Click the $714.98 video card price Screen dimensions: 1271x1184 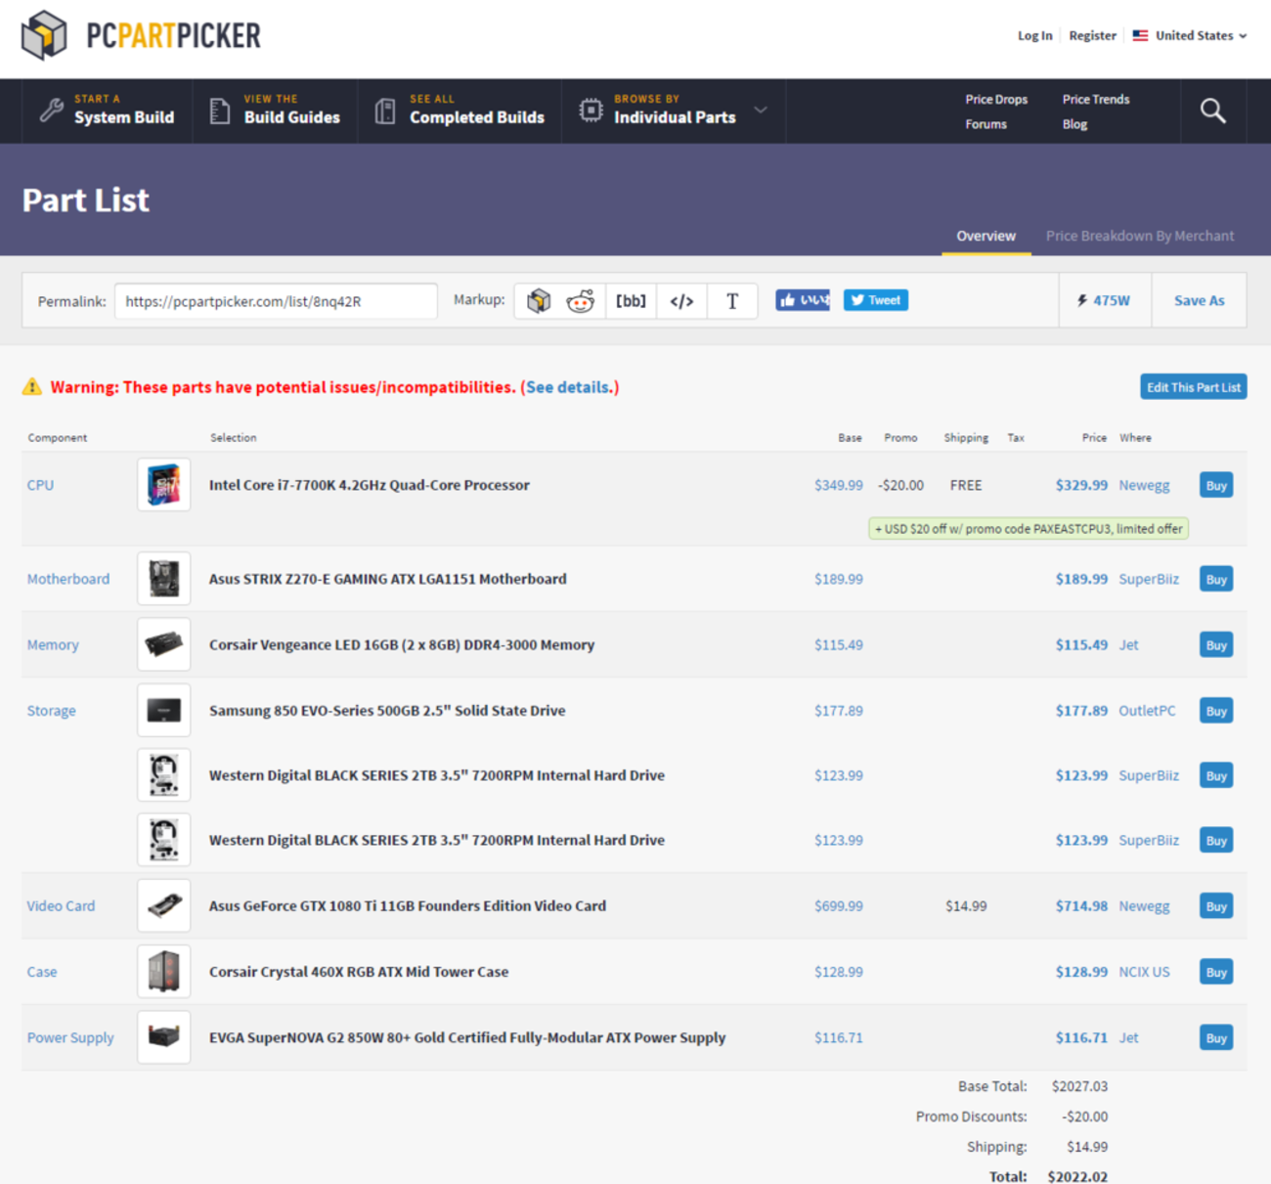(1081, 906)
